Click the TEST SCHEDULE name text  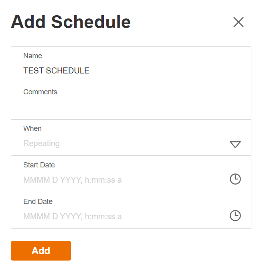coord(56,71)
